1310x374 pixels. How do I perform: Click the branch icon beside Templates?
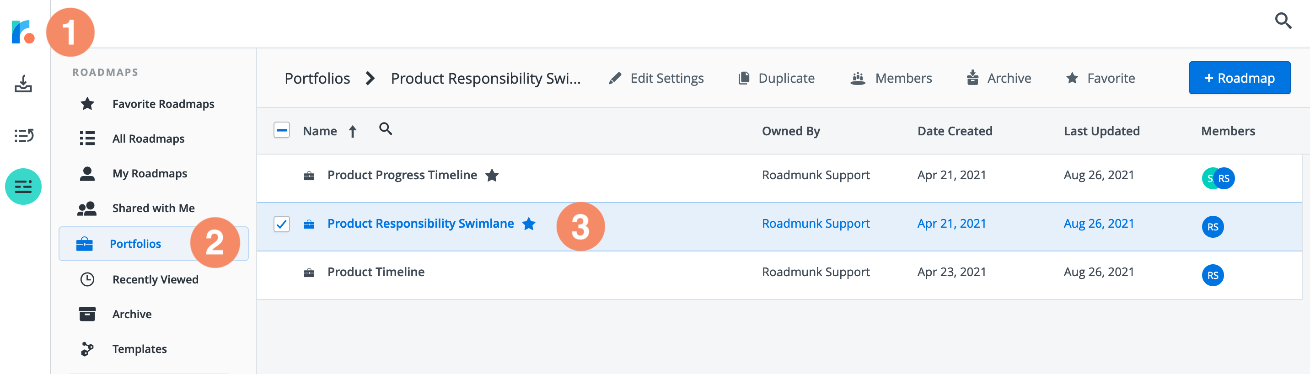click(x=87, y=349)
